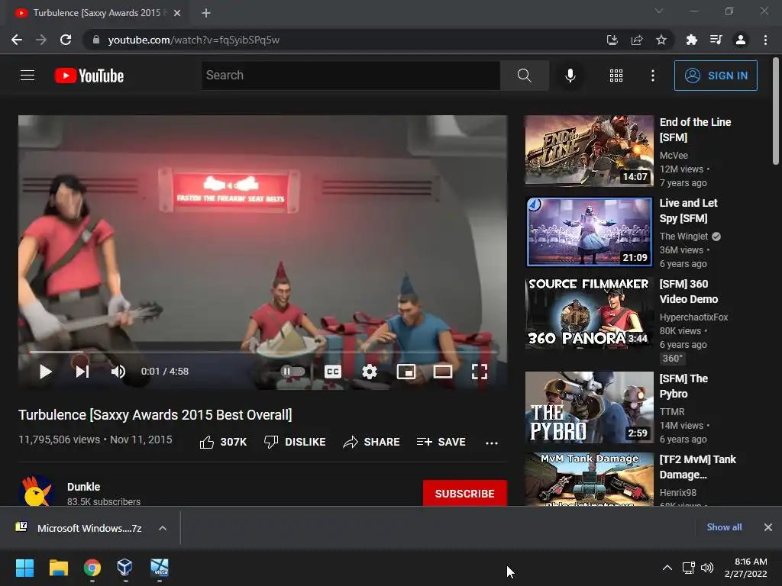The width and height of the screenshot is (782, 586).
Task: Enable miniplayer mode
Action: [406, 372]
